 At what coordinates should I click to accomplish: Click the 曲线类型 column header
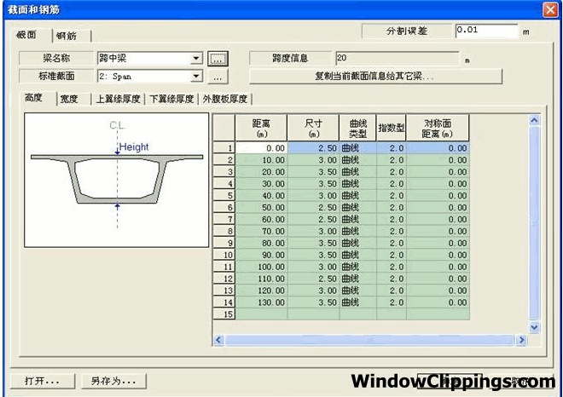[x=358, y=128]
